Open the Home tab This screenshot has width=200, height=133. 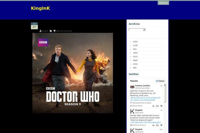[x=163, y=3]
